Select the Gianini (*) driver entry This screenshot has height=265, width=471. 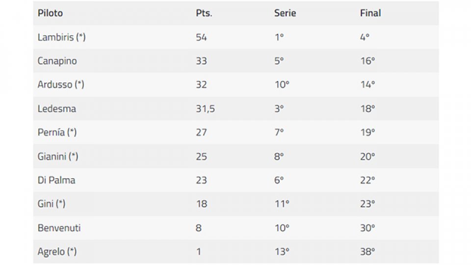58,156
